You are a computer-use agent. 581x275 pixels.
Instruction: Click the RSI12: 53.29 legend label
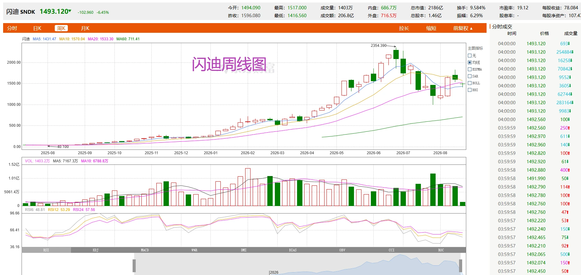(x=59, y=210)
